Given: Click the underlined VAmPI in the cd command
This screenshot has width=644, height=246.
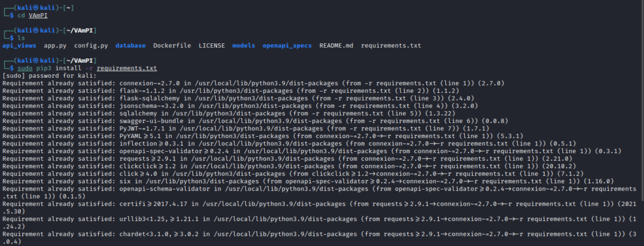Looking at the screenshot, I should 38,16.
